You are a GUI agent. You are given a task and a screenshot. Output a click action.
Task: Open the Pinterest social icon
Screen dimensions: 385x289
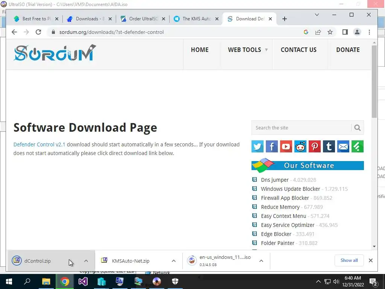315,146
